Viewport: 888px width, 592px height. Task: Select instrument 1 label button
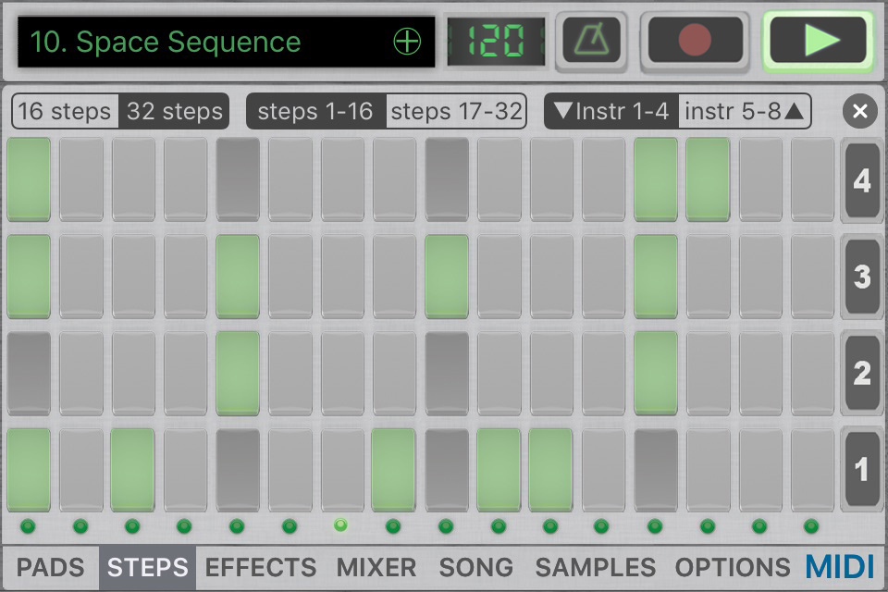861,469
